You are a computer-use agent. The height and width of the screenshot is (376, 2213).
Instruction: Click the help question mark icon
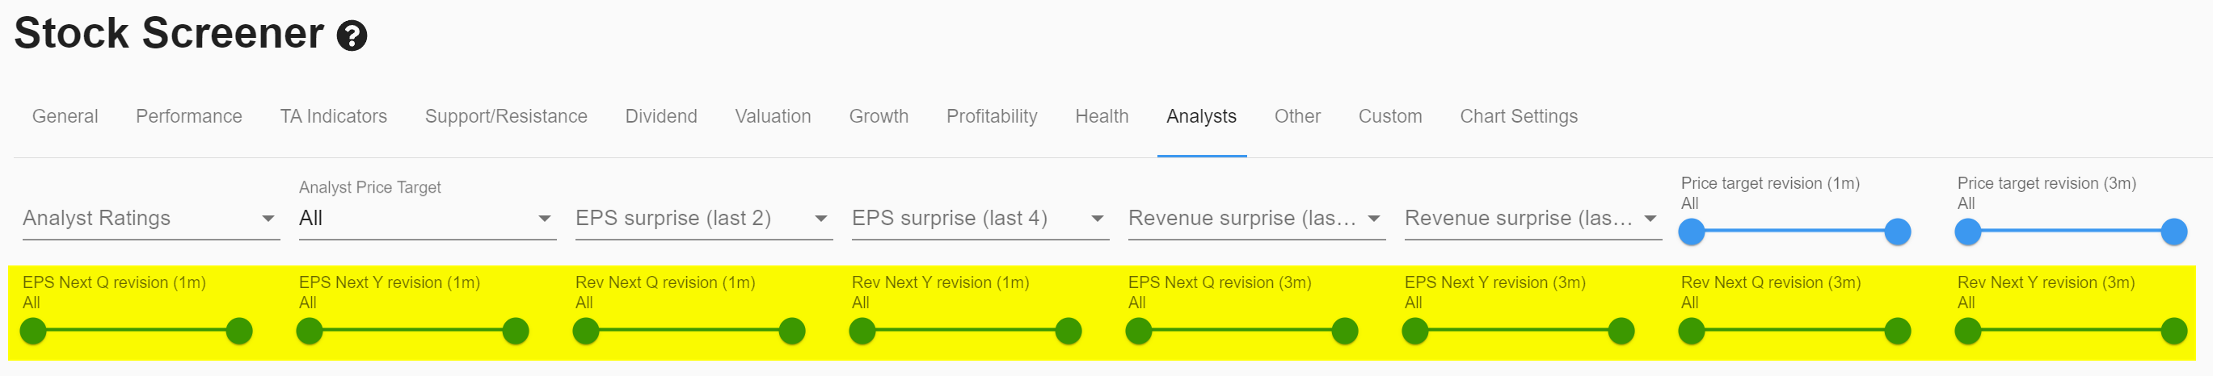pos(352,36)
